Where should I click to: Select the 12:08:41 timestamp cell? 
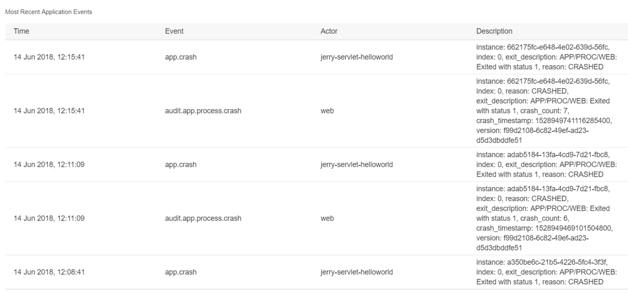[x=49, y=272]
